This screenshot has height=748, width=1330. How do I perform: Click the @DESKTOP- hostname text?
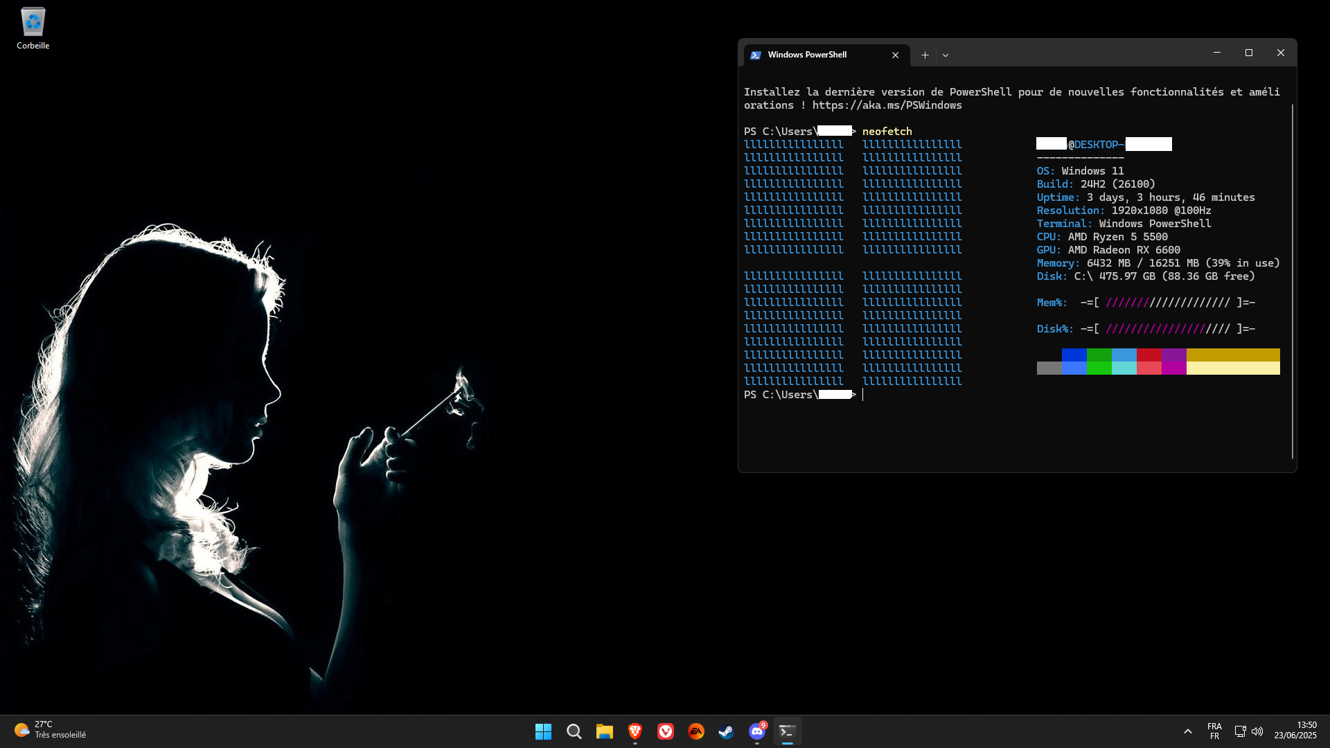click(x=1096, y=145)
